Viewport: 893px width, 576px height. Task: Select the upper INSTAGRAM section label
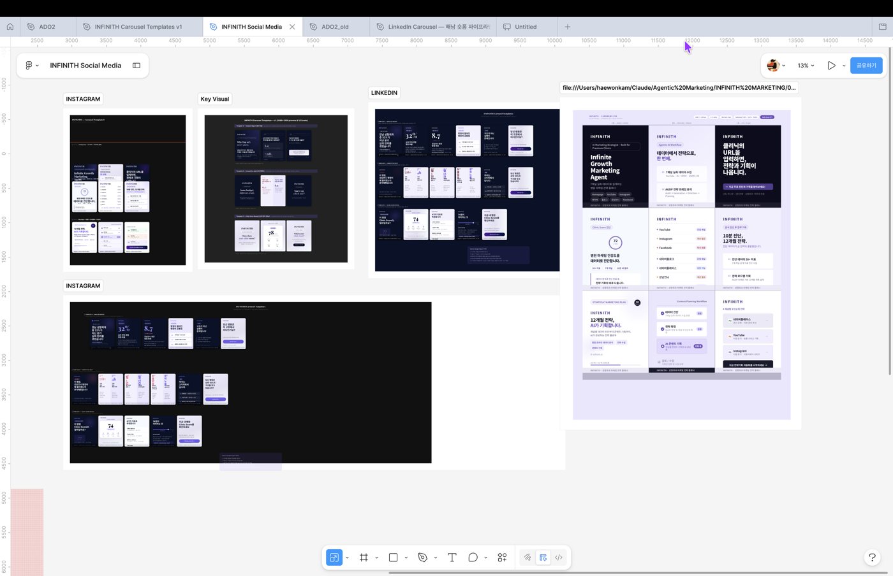coord(83,99)
